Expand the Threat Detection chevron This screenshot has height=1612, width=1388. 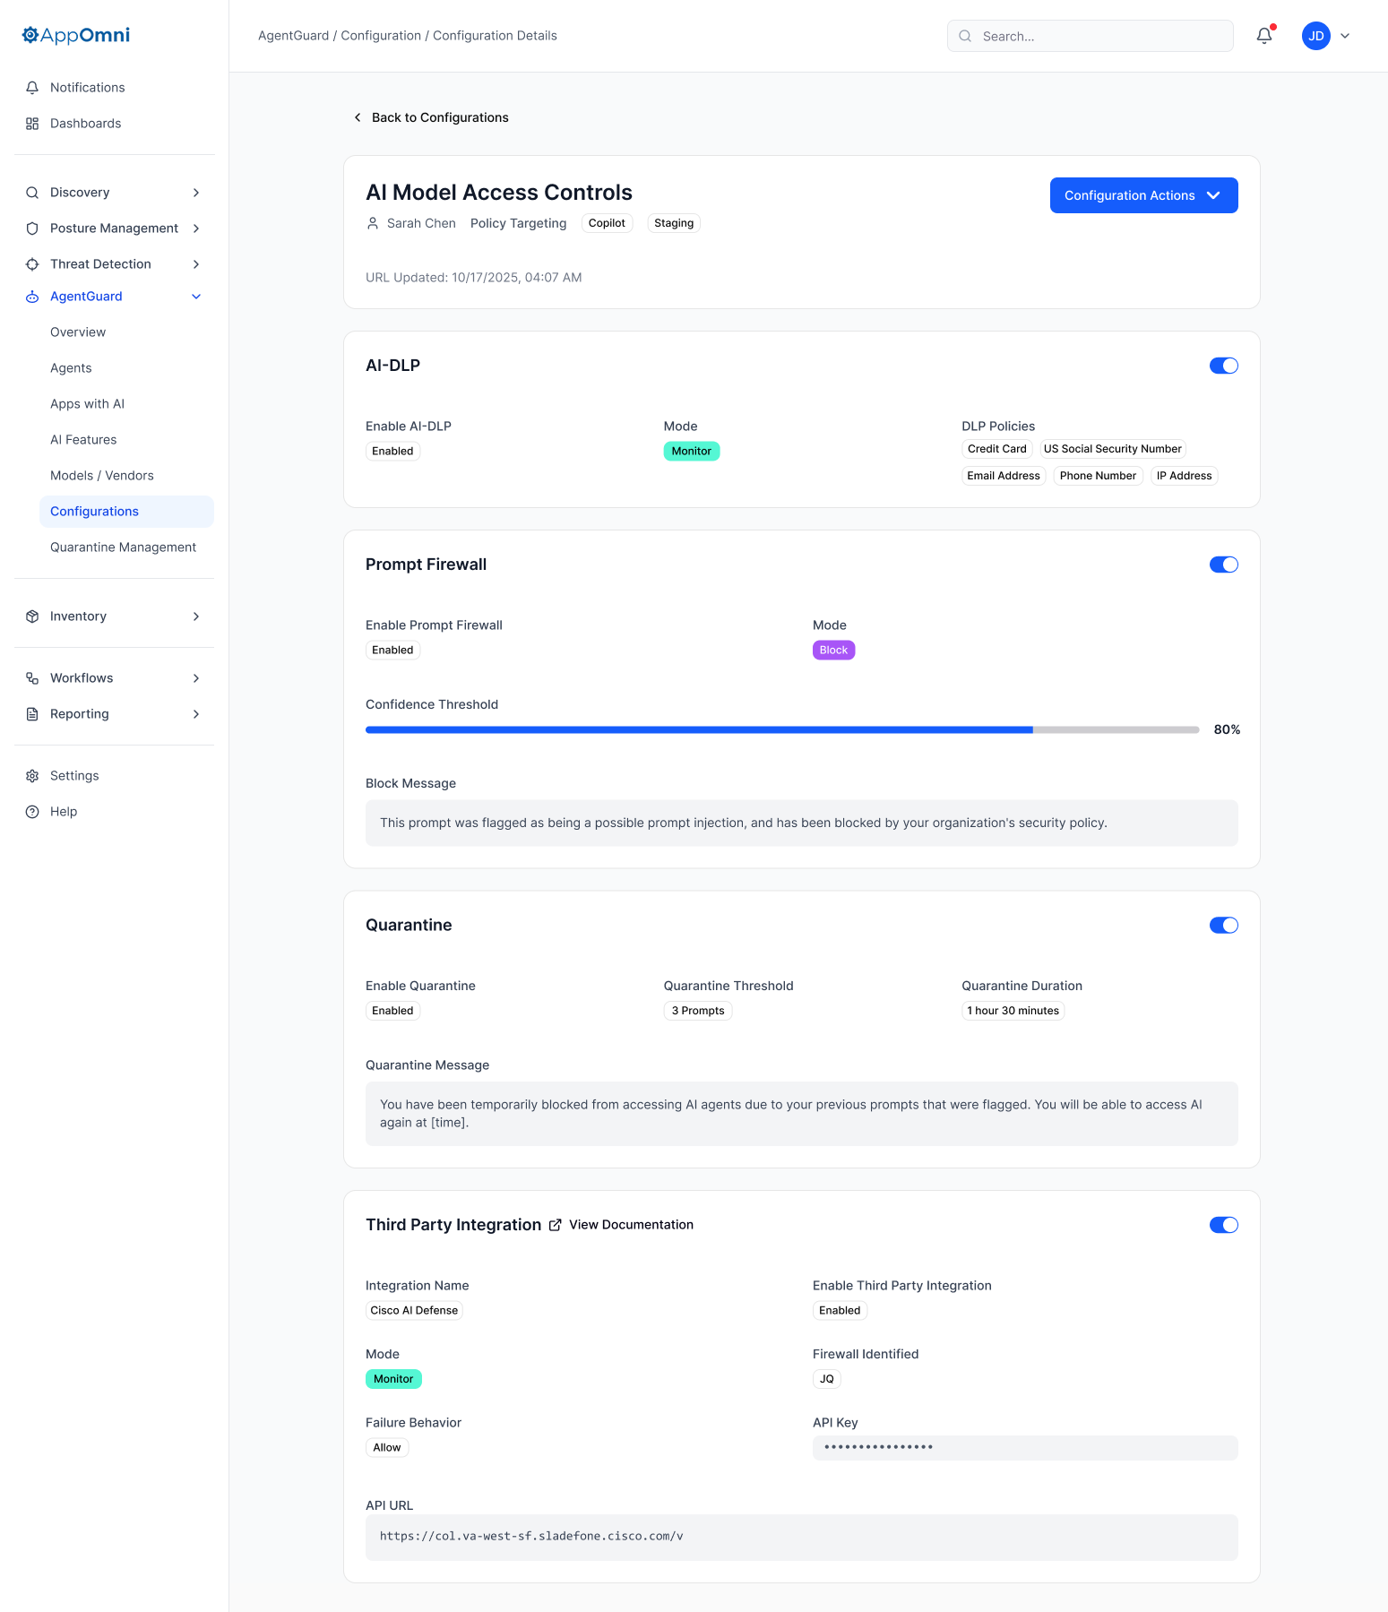[x=196, y=263]
